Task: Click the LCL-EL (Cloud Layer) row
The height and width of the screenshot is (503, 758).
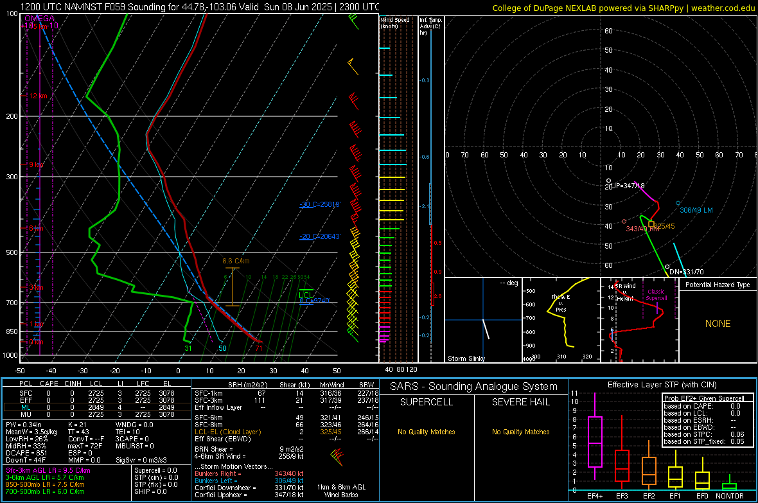Action: tap(286, 432)
